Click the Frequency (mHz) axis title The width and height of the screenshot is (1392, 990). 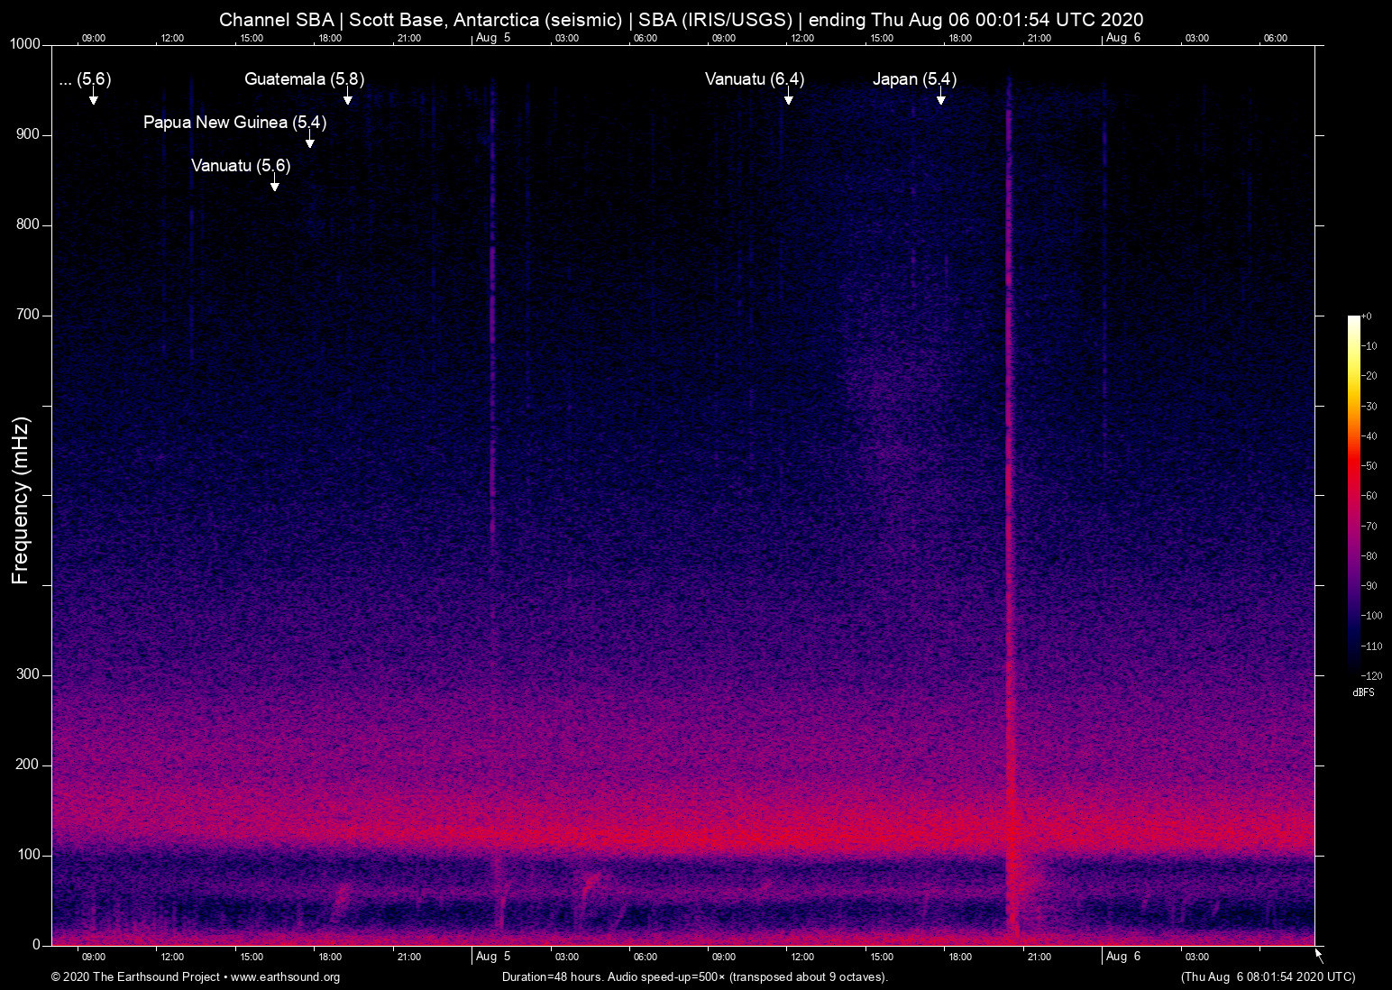coord(21,500)
